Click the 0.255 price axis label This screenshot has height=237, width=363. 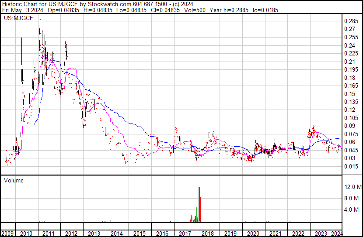351,37
